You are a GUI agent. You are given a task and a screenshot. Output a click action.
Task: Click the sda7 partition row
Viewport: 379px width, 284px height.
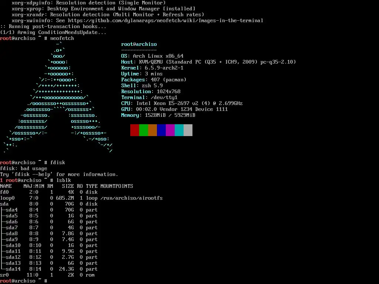(x=49, y=227)
